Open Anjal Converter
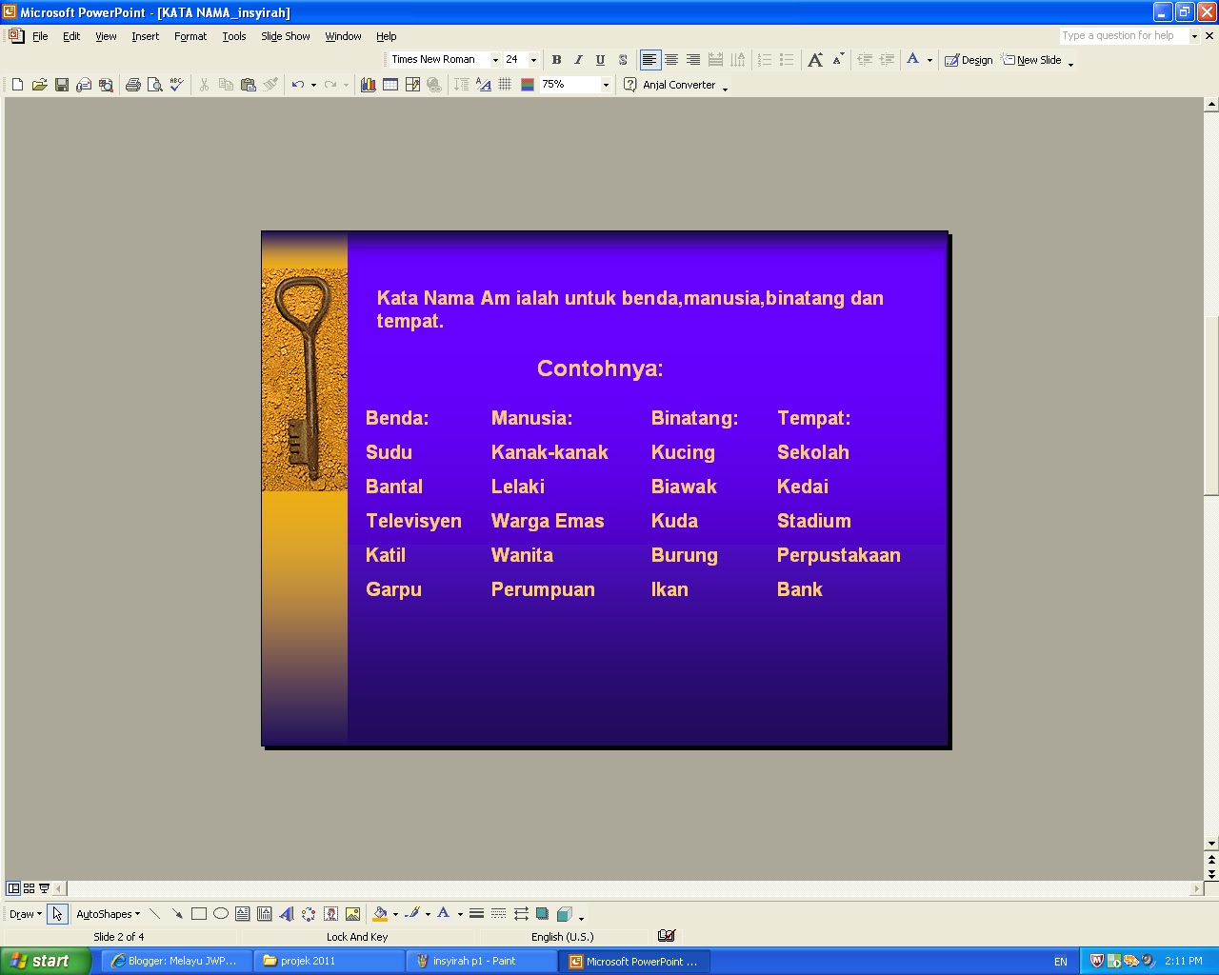The width and height of the screenshot is (1219, 975). tap(669, 85)
